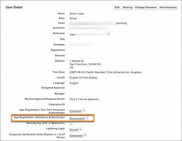This screenshot has height=141, width=182.
Task: Click the Change Password button
Action: click(146, 7)
